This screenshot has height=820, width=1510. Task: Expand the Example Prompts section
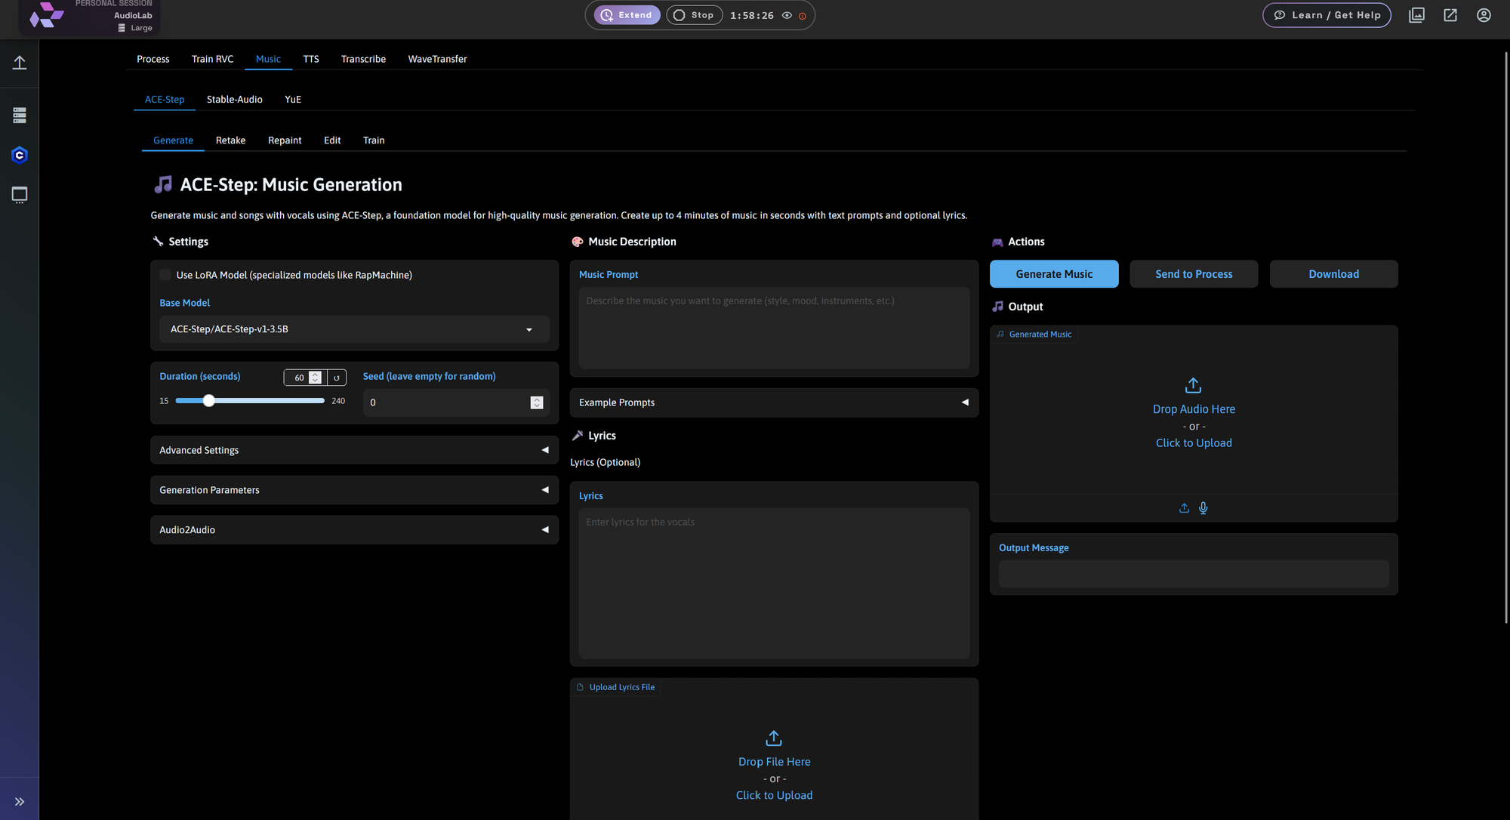(x=773, y=402)
